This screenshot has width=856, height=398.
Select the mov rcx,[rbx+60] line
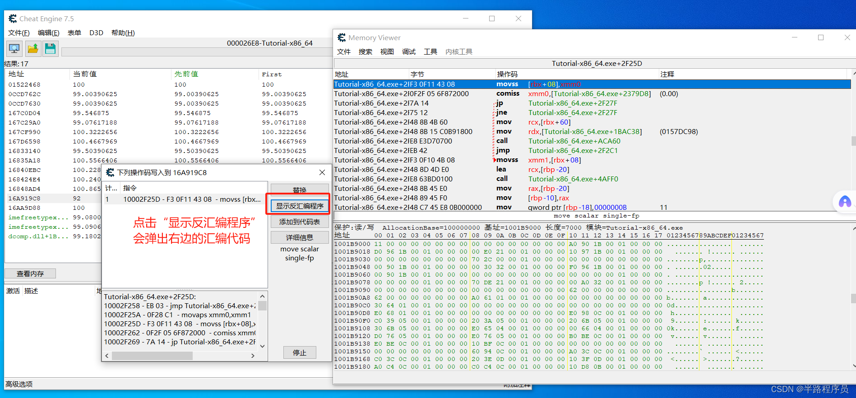coord(592,122)
